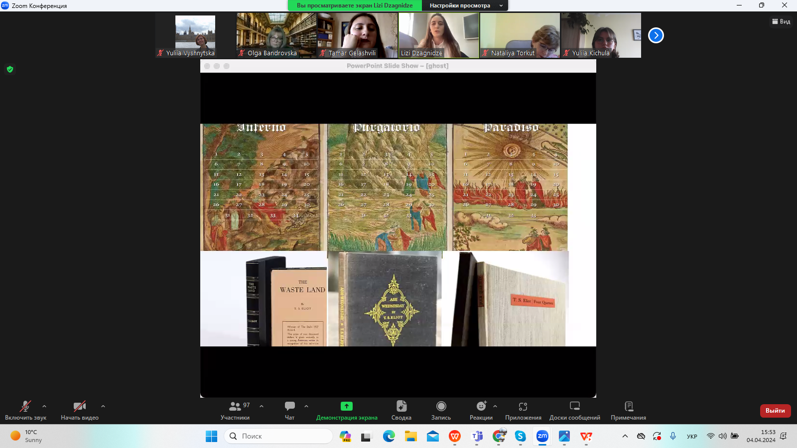Open Доски сообщений whiteboards

pos(574,410)
